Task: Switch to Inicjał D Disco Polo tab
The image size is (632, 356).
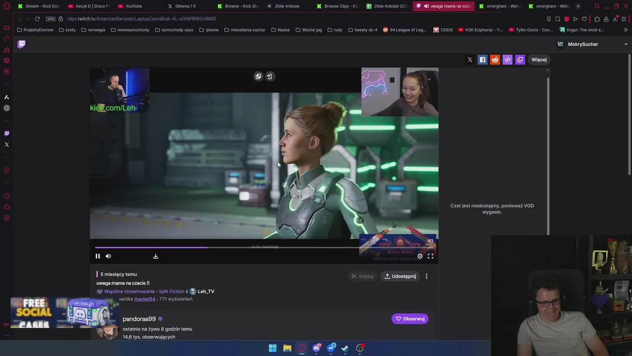Action: coord(89,6)
